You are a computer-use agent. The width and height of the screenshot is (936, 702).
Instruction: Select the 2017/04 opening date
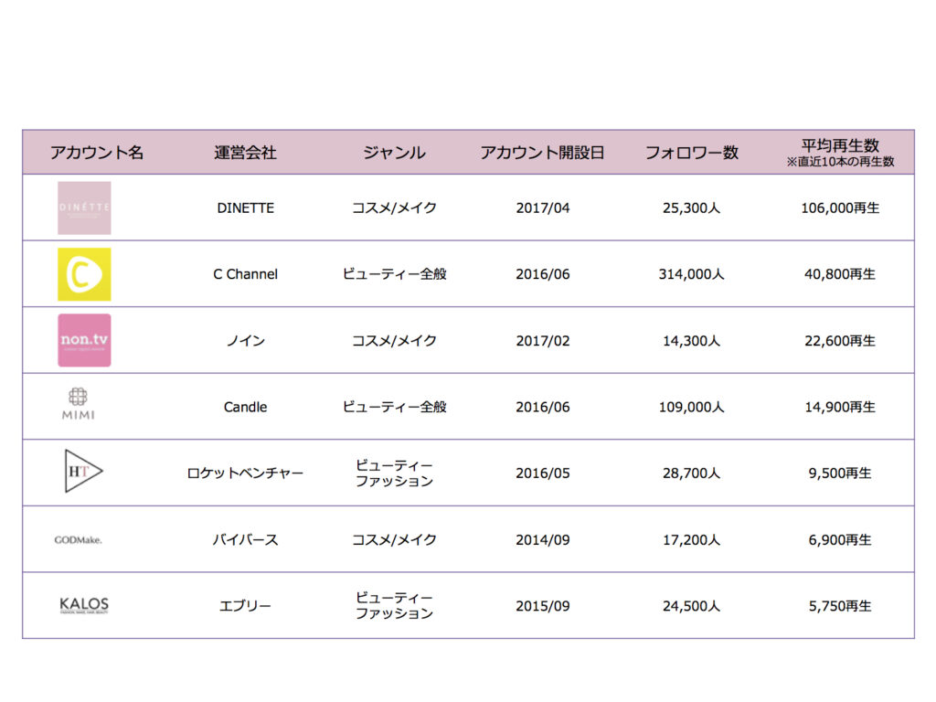(x=543, y=207)
